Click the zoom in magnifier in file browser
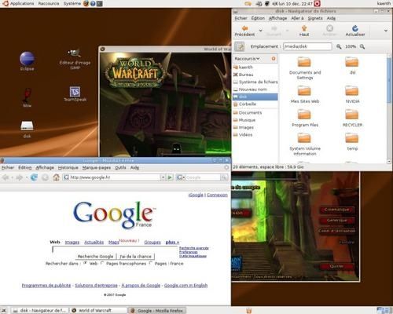393x314 pixels. point(362,46)
